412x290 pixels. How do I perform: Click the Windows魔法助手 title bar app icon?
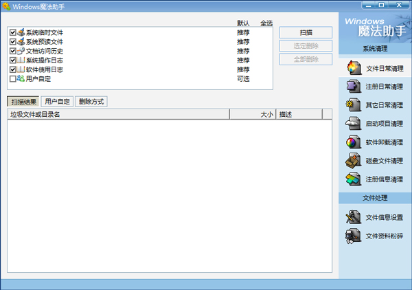coord(6,6)
